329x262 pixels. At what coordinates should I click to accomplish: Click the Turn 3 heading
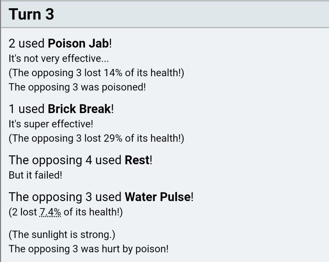31,14
